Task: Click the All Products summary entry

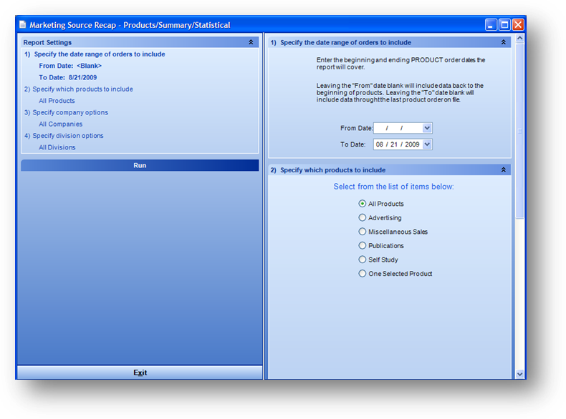Action: [57, 101]
